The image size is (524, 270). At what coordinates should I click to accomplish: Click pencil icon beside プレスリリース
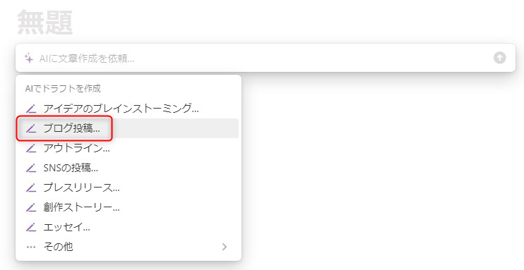click(x=31, y=188)
